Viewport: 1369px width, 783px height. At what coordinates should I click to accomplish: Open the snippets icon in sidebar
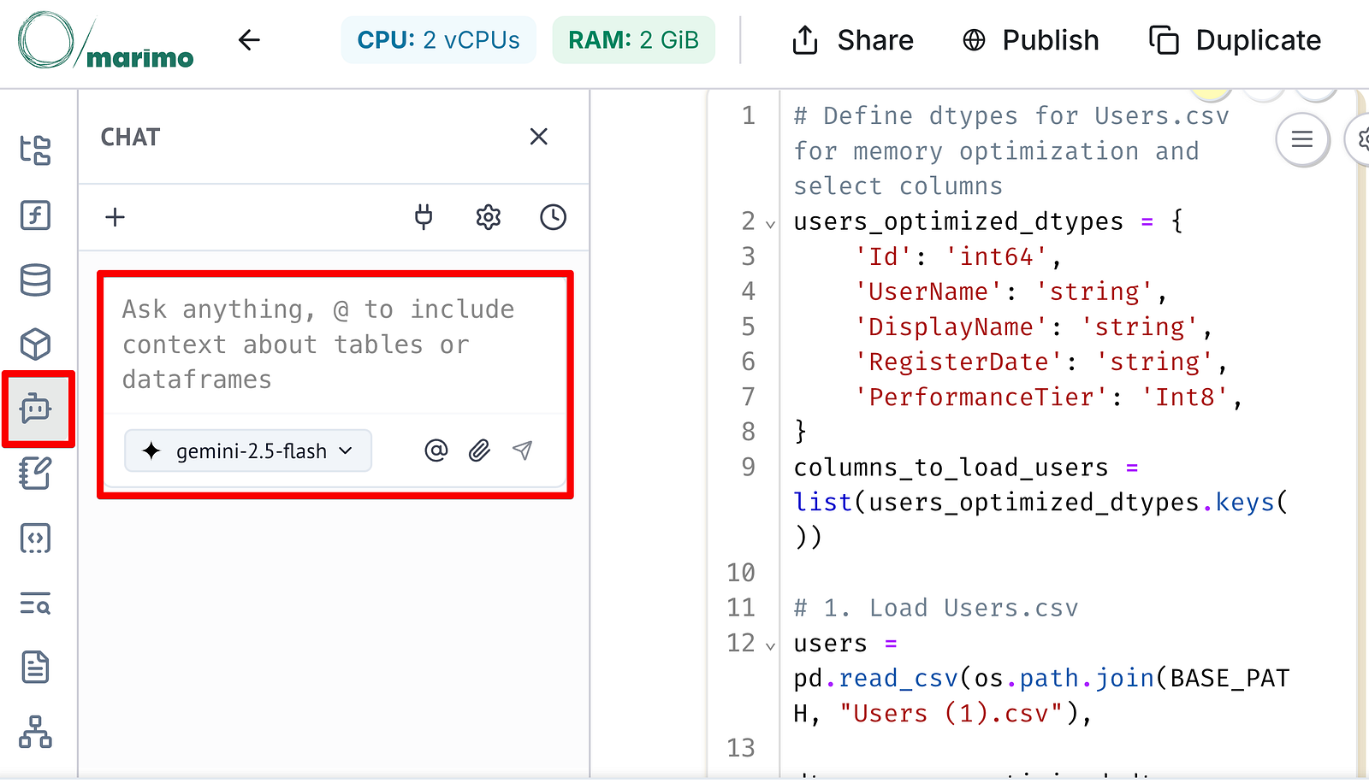[x=35, y=539]
